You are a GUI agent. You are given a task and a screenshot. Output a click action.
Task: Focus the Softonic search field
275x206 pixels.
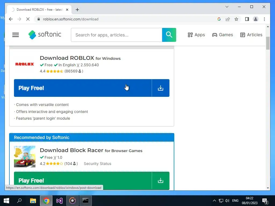[x=117, y=35]
